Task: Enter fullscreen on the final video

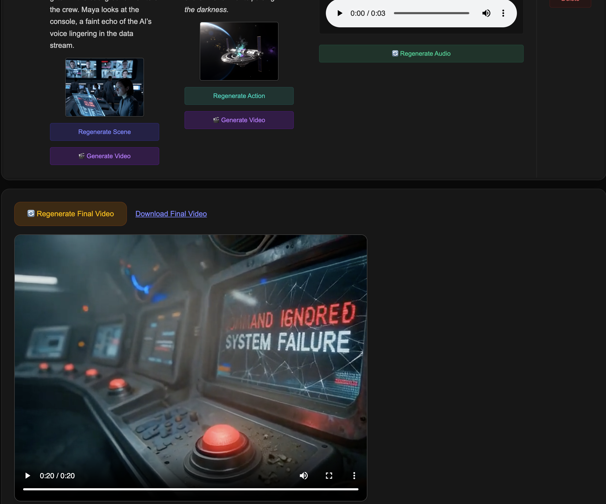Action: [x=329, y=476]
